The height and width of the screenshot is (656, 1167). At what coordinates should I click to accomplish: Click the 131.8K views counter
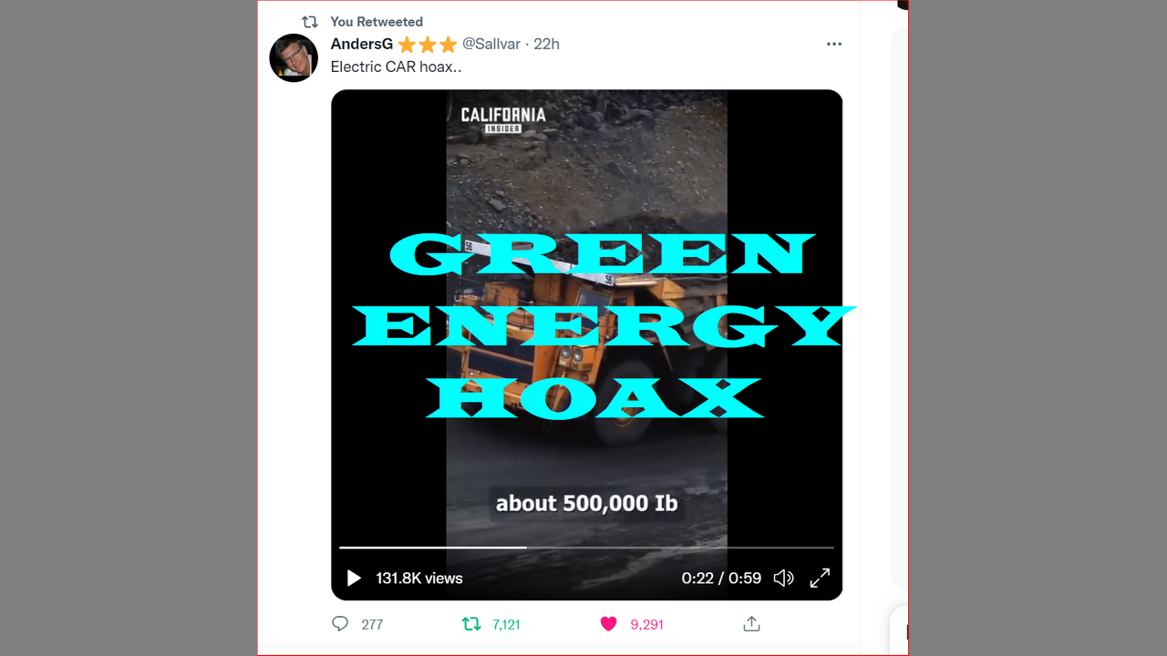[x=419, y=578]
